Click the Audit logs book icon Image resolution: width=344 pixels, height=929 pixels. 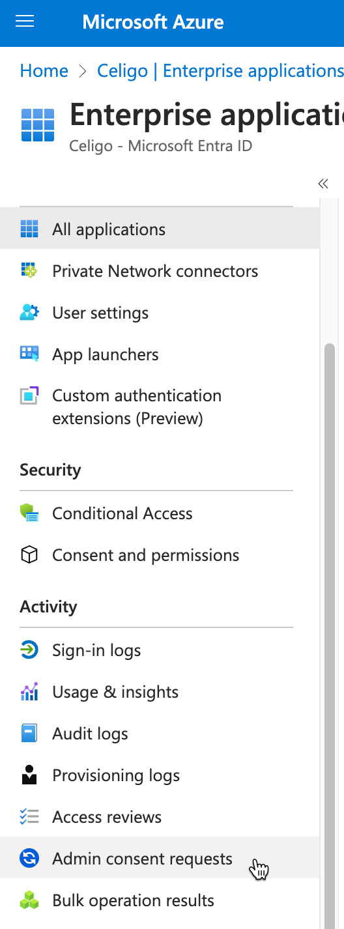click(29, 734)
